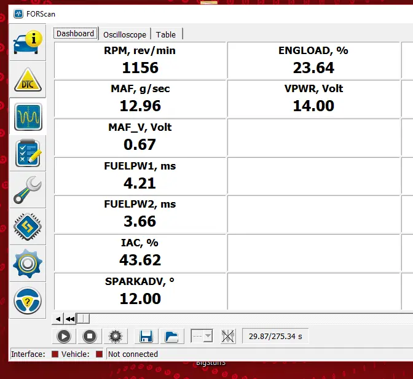Screen dimensions: 413x379
Task: Open a saved log file
Action: click(171, 336)
